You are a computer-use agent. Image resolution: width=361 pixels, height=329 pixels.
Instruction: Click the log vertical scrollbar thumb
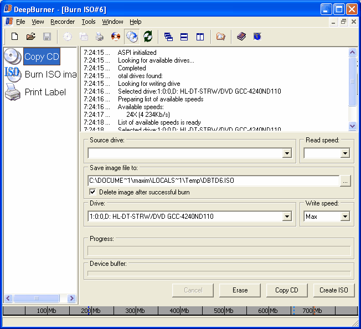point(353,81)
